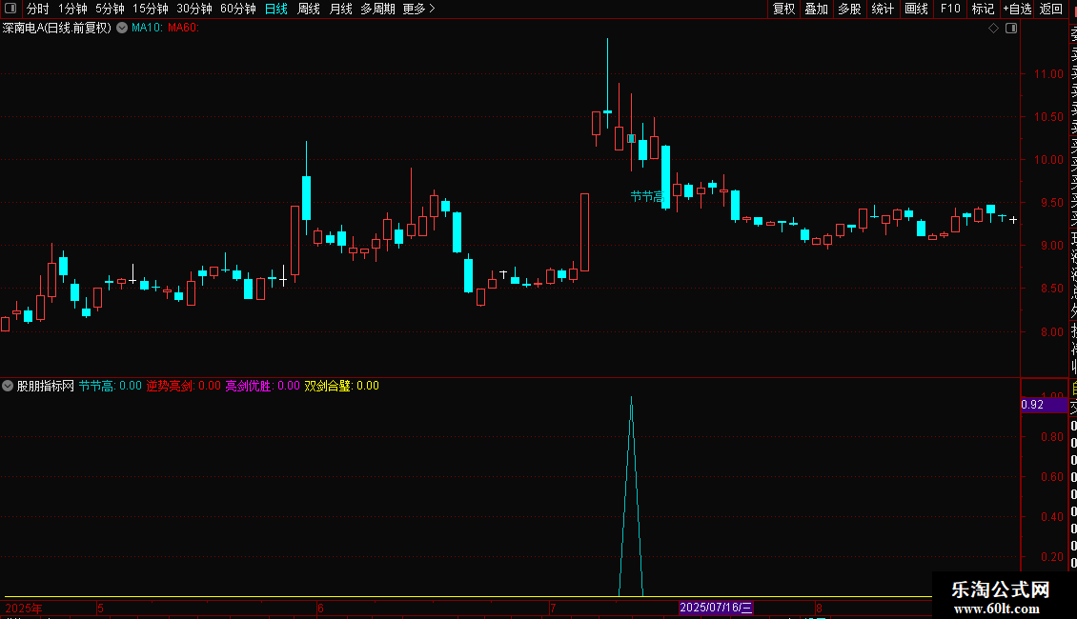1077x619 pixels.
Task: Click the month 8 marker on the date axis
Action: click(819, 608)
